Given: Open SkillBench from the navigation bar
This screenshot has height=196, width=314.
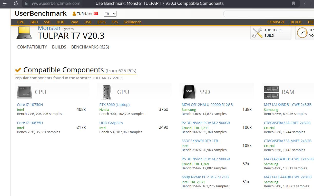Looking at the screenshot, I should pos(132,22).
